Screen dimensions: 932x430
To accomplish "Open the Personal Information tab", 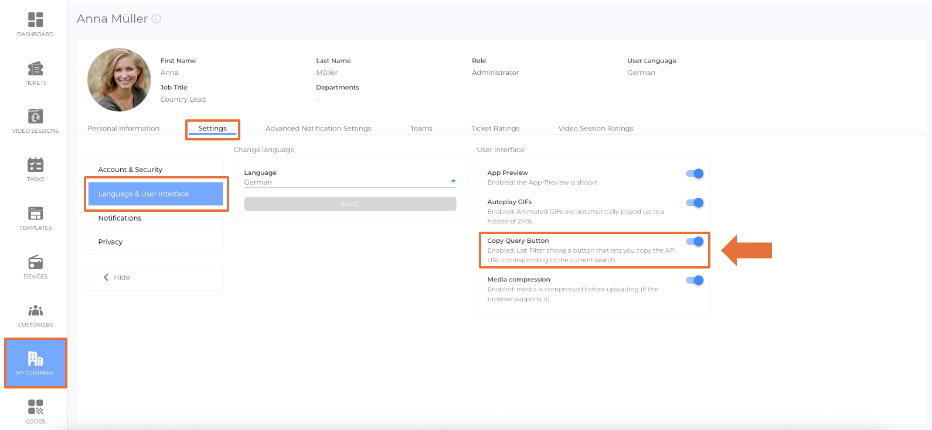I will [x=123, y=129].
